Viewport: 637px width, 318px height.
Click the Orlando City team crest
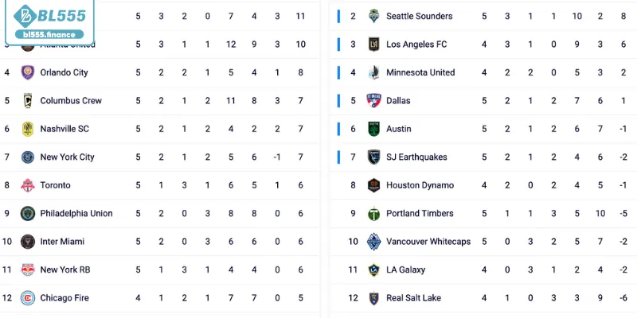[x=28, y=72]
